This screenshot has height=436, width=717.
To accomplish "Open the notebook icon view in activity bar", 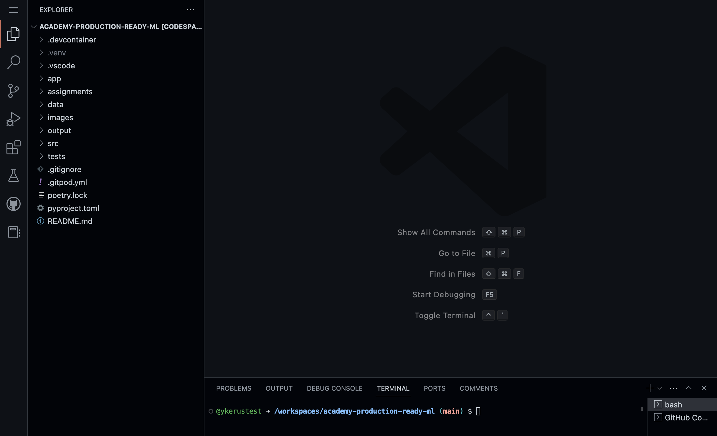I will pyautogui.click(x=14, y=232).
